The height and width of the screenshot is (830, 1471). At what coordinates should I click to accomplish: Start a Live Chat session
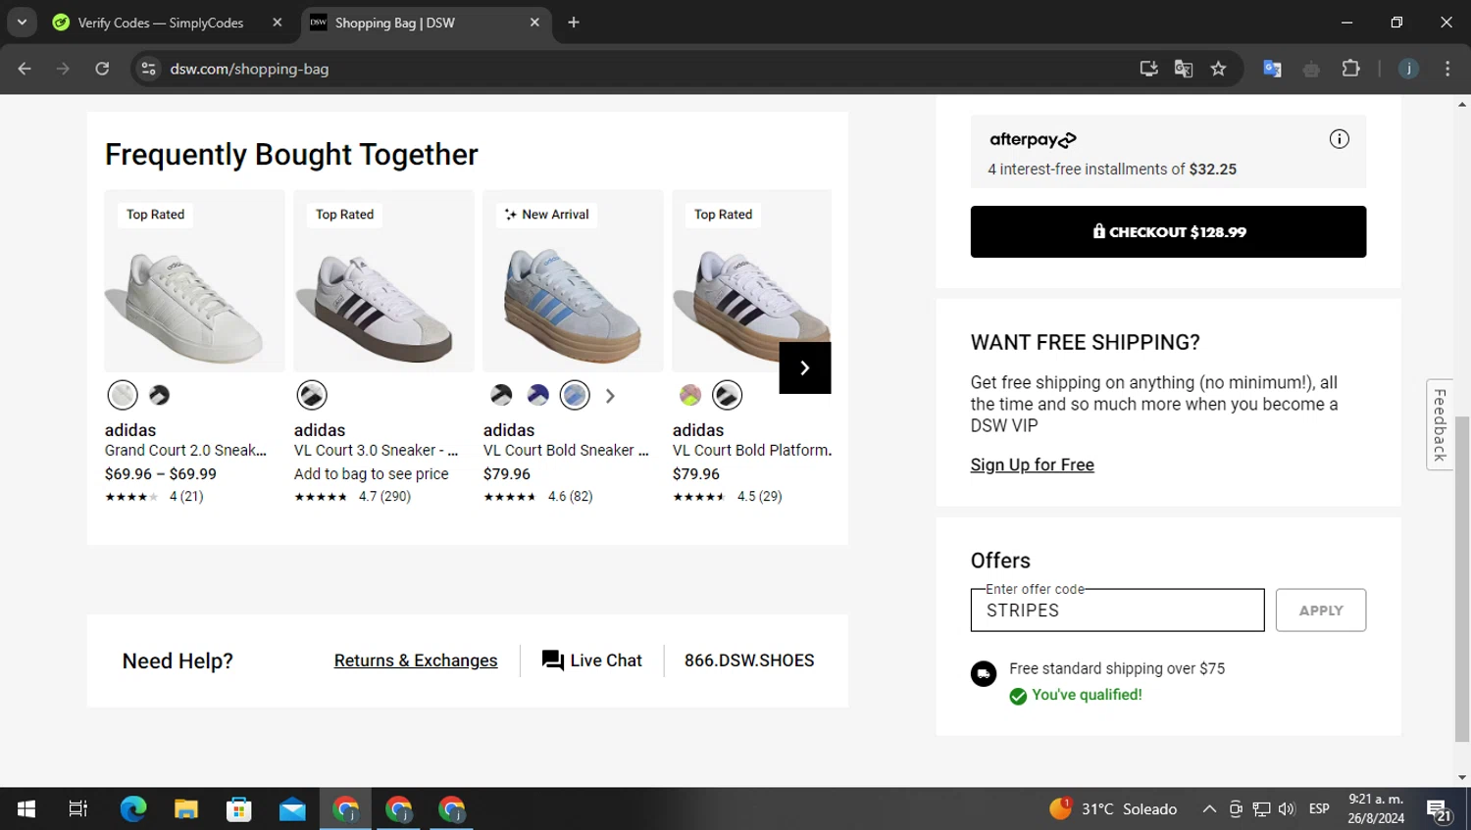[x=591, y=660]
